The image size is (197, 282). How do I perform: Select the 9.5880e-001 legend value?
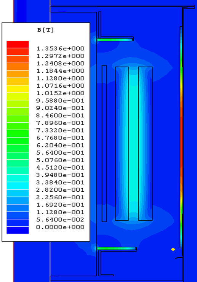pos(61,101)
